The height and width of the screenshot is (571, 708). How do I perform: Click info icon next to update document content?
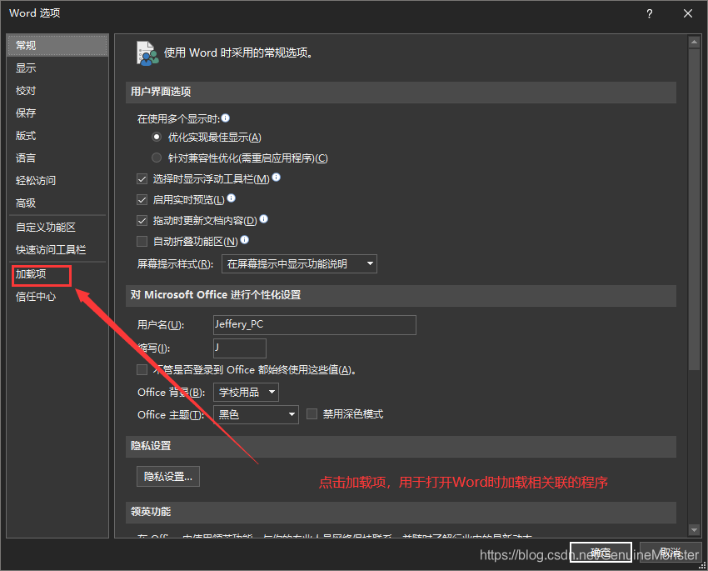point(264,219)
